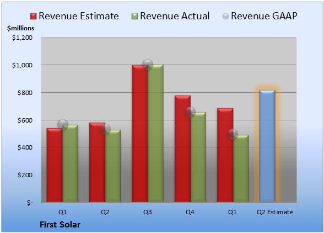Select the green Q3 actual bar
The height and width of the screenshot is (233, 324).
click(x=155, y=133)
